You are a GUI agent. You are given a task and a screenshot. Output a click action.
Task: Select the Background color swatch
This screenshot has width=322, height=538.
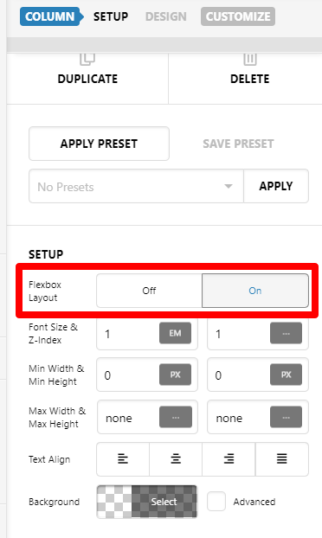pos(147,502)
